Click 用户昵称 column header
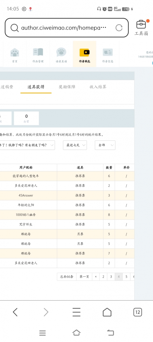The image size is (153, 342). point(26,167)
